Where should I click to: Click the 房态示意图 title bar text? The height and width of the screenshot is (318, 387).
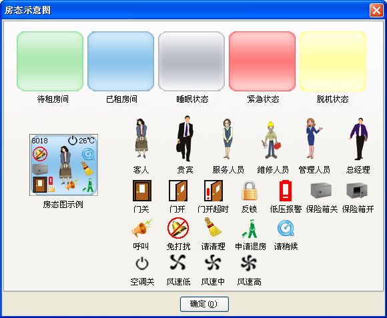[27, 11]
